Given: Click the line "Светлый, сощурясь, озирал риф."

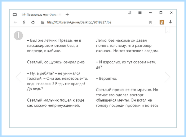Looking at the screenshot, I should pyautogui.click(x=56, y=62).
